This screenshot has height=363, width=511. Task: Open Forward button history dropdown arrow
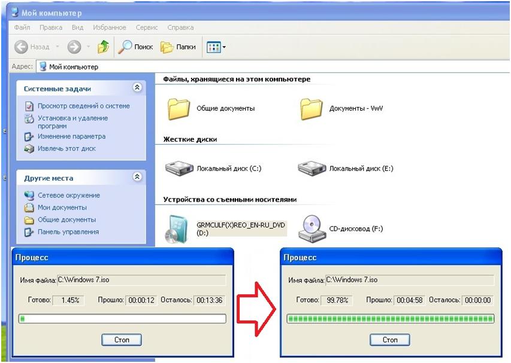click(88, 47)
